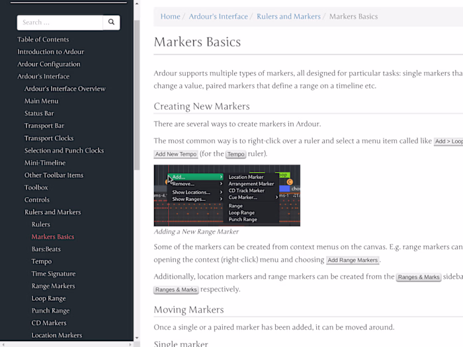Screen dimensions: 463x347
Task: Open Ardour Configuration in sidebar
Action: (x=49, y=64)
